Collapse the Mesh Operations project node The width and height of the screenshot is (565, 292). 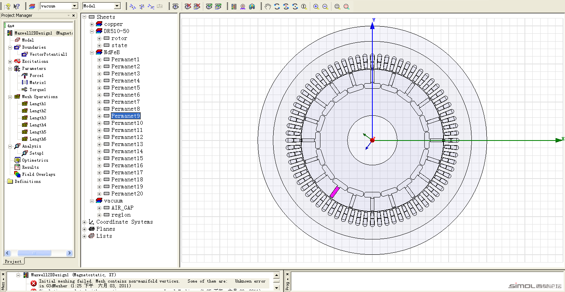click(10, 97)
